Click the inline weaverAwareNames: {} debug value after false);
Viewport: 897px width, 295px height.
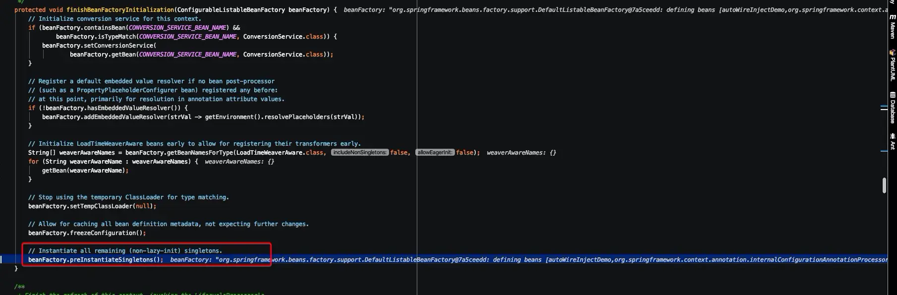pos(521,152)
